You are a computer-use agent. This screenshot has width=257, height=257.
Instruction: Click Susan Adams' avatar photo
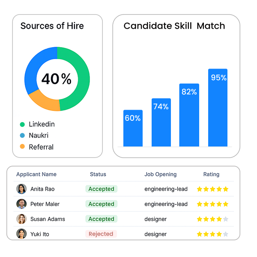[x=21, y=219]
